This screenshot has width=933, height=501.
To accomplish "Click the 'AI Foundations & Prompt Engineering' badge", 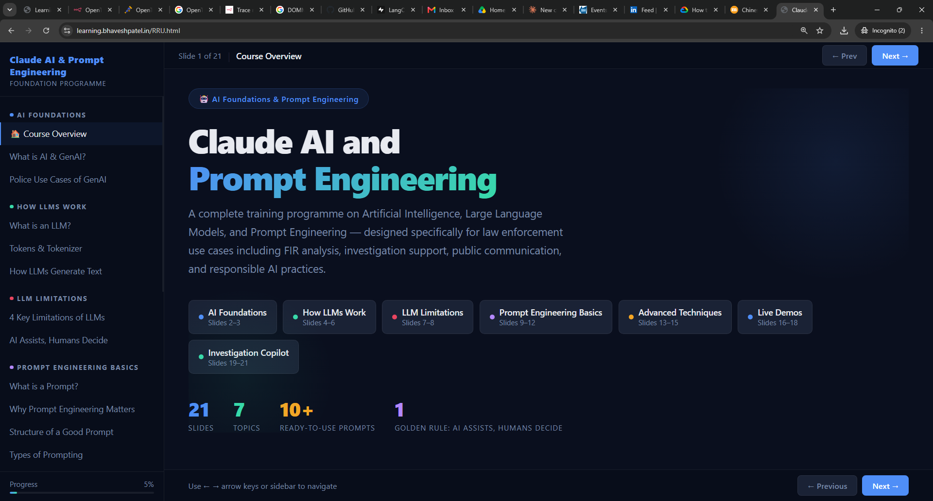I will 278,99.
